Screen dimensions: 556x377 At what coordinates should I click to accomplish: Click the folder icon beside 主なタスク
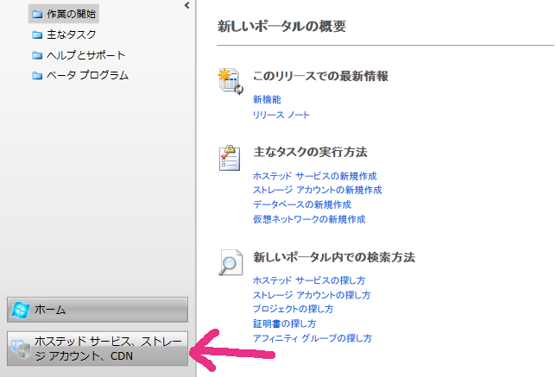pos(37,35)
